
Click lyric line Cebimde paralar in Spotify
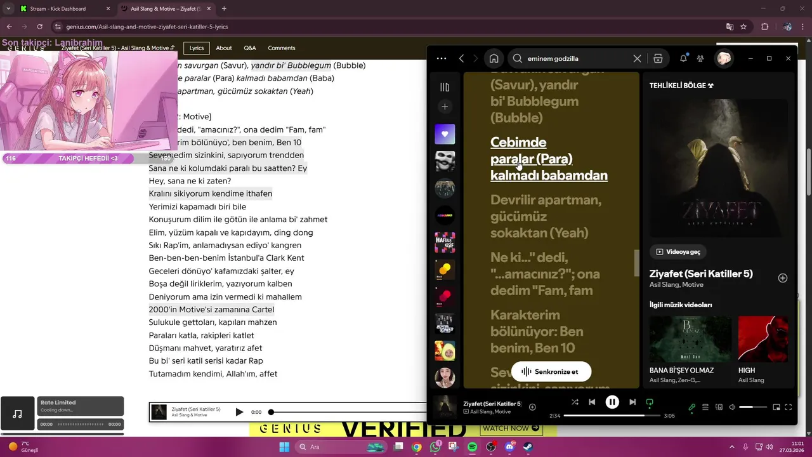[x=549, y=159]
